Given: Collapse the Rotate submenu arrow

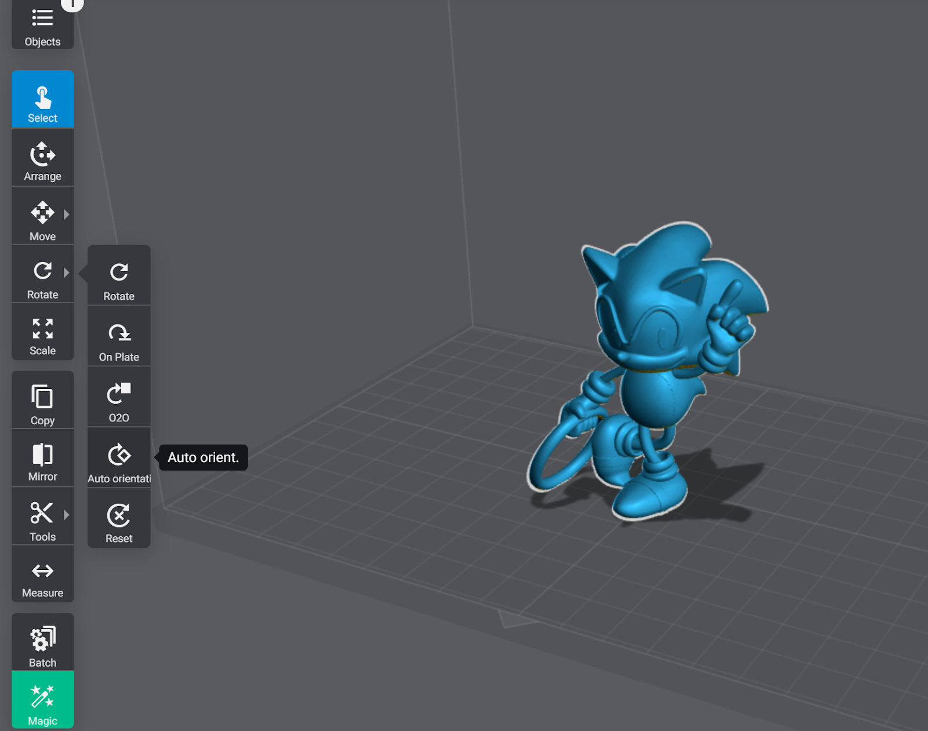Looking at the screenshot, I should [x=67, y=272].
